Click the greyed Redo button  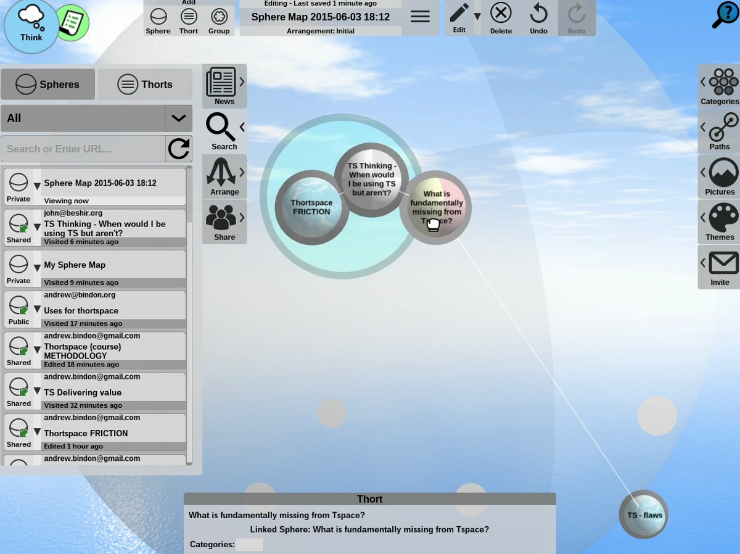(577, 18)
